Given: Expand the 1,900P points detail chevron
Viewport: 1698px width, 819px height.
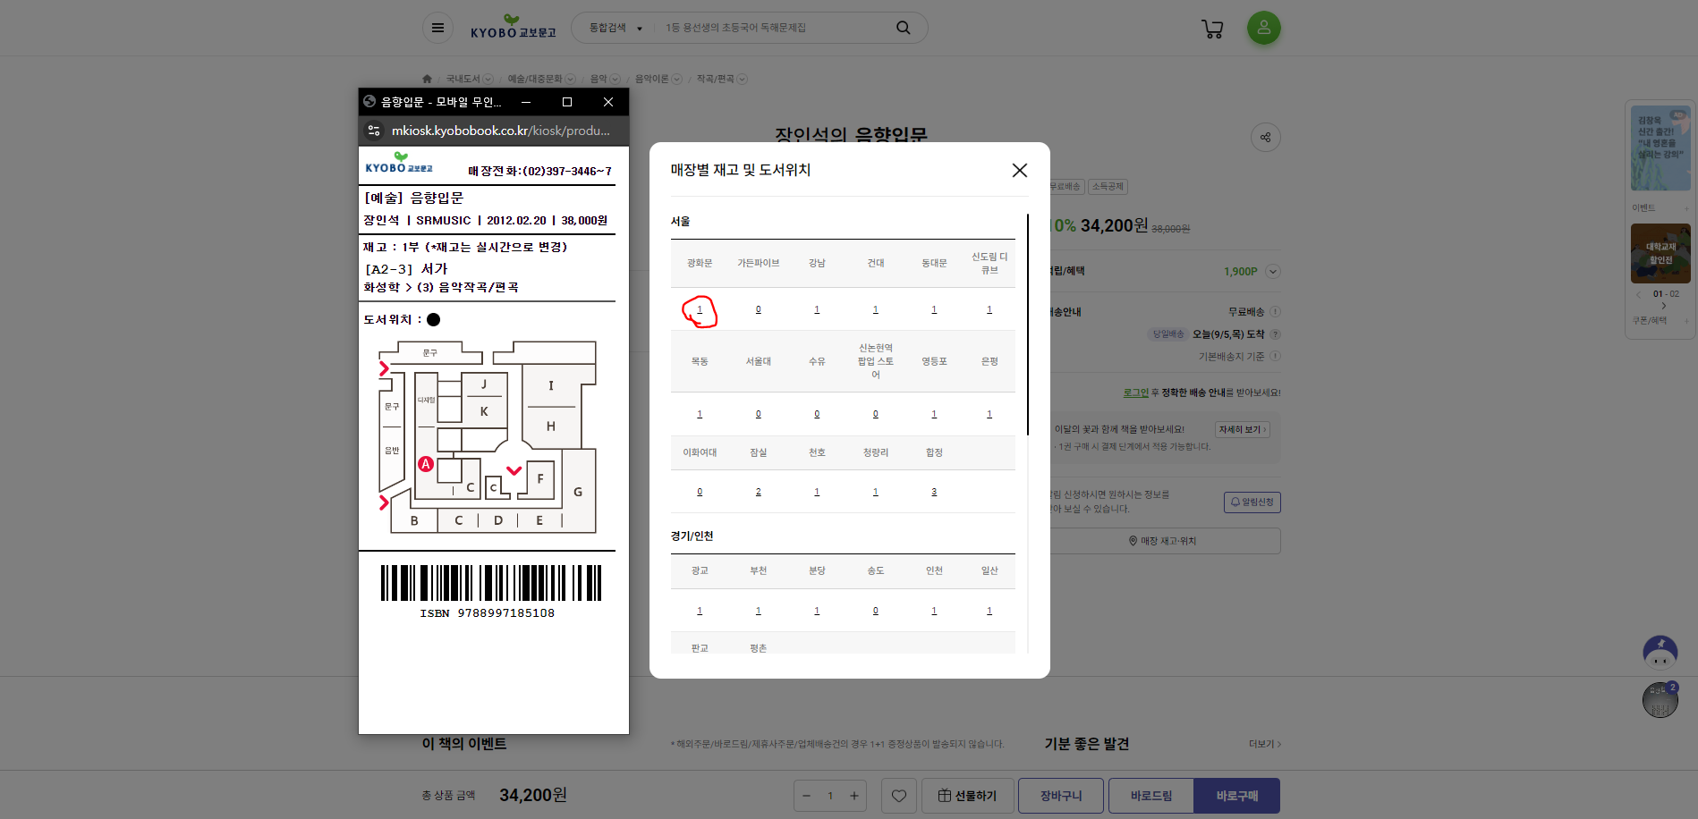Looking at the screenshot, I should coord(1273,271).
